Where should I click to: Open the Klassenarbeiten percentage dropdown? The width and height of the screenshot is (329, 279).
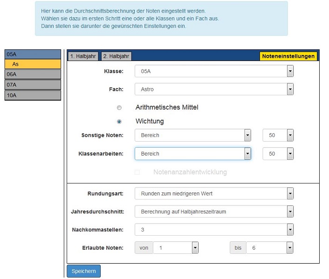tap(278, 154)
